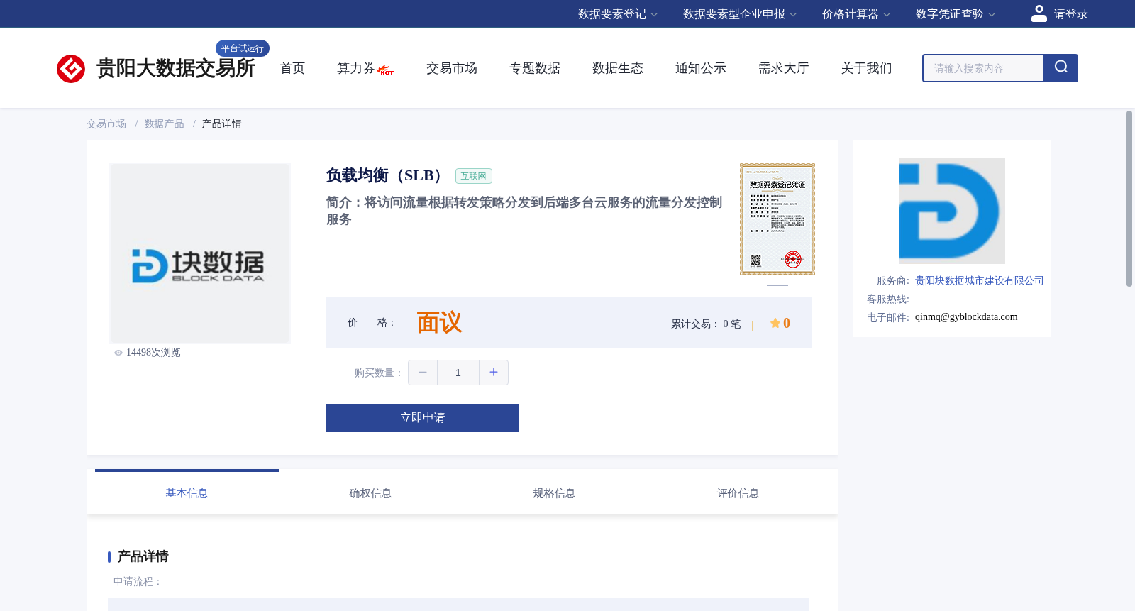Switch to the 评价信息 tab
Viewport: 1135px width, 611px height.
coord(738,493)
